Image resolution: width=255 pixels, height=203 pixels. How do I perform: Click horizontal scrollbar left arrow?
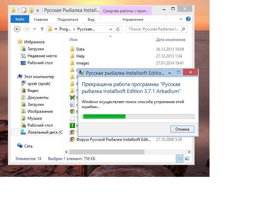point(66,152)
